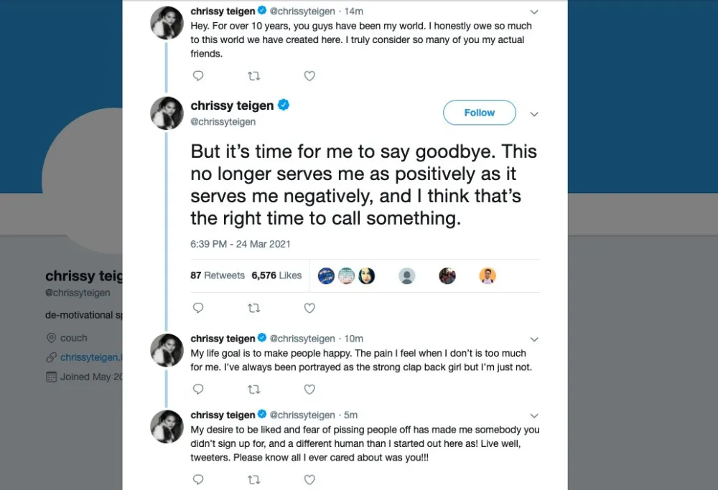Click the calendar icon beside Joined May

point(51,377)
